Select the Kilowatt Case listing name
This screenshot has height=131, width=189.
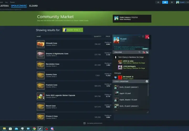pos(51,43)
